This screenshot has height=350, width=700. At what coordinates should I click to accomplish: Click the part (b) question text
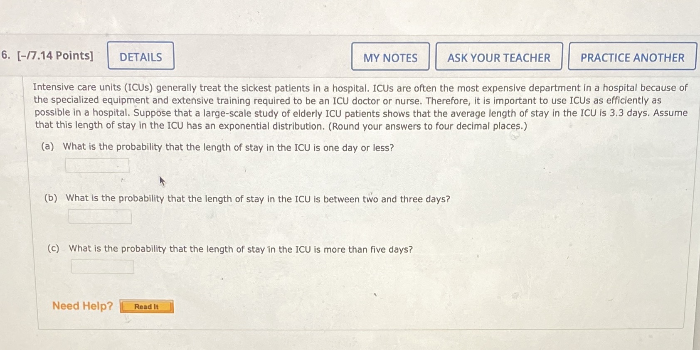pyautogui.click(x=257, y=198)
